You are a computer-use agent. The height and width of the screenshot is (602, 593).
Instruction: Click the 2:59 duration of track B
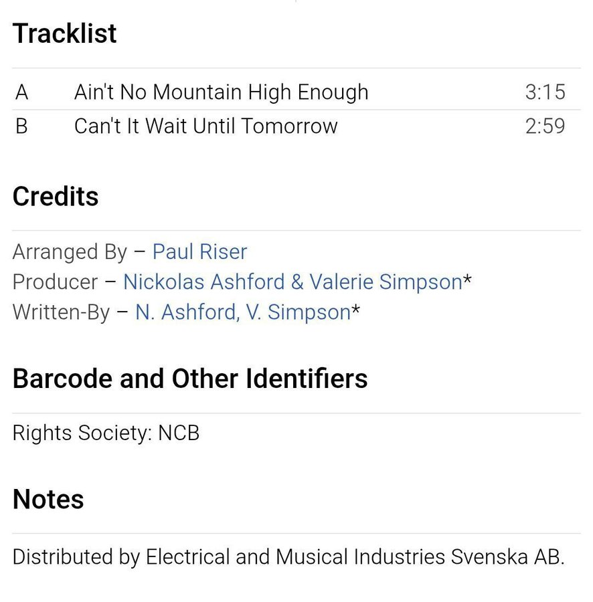pos(545,126)
